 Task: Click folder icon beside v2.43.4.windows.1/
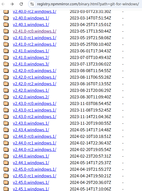pos(6,130)
